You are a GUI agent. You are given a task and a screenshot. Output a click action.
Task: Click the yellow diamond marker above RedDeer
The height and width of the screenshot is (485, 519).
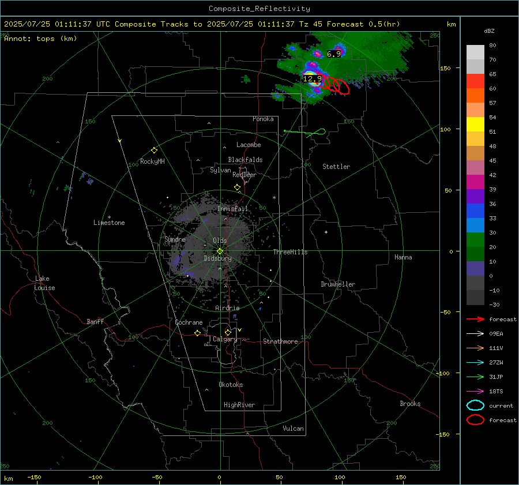click(x=237, y=187)
